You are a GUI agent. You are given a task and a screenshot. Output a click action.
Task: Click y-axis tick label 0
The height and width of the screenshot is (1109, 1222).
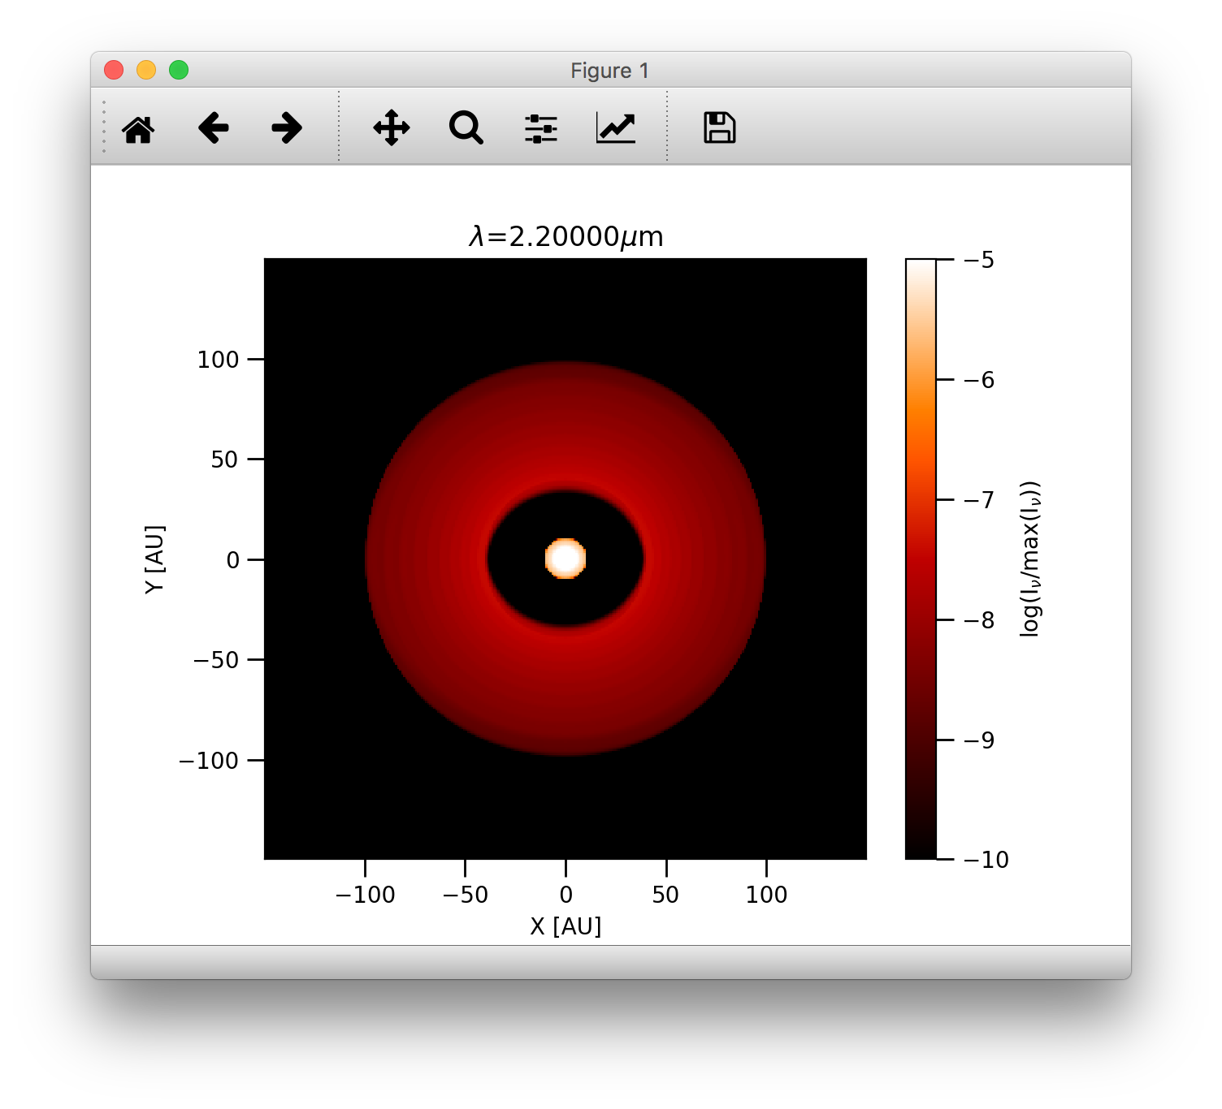coord(232,560)
